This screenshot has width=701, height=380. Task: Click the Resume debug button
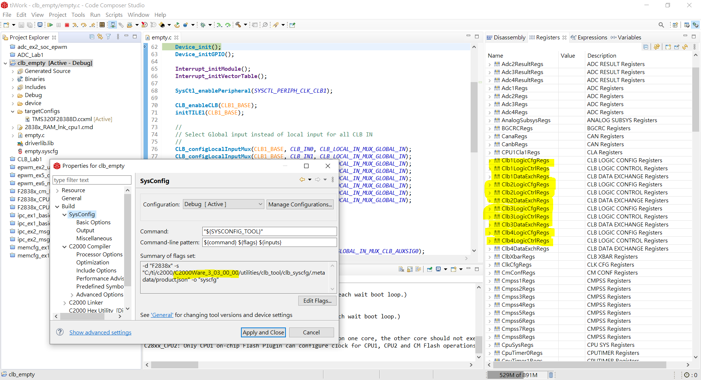tap(50, 25)
